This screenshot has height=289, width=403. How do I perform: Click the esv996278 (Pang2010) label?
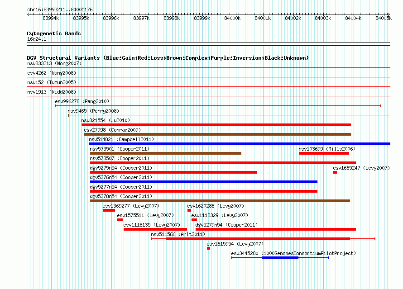click(82, 101)
